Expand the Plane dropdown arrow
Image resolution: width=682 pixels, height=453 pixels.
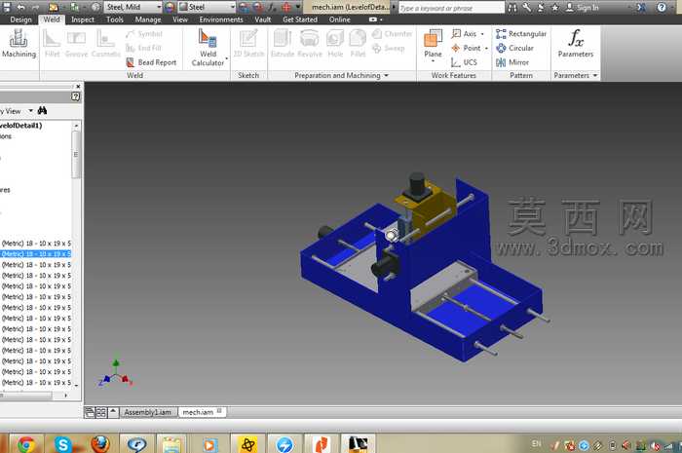click(433, 61)
